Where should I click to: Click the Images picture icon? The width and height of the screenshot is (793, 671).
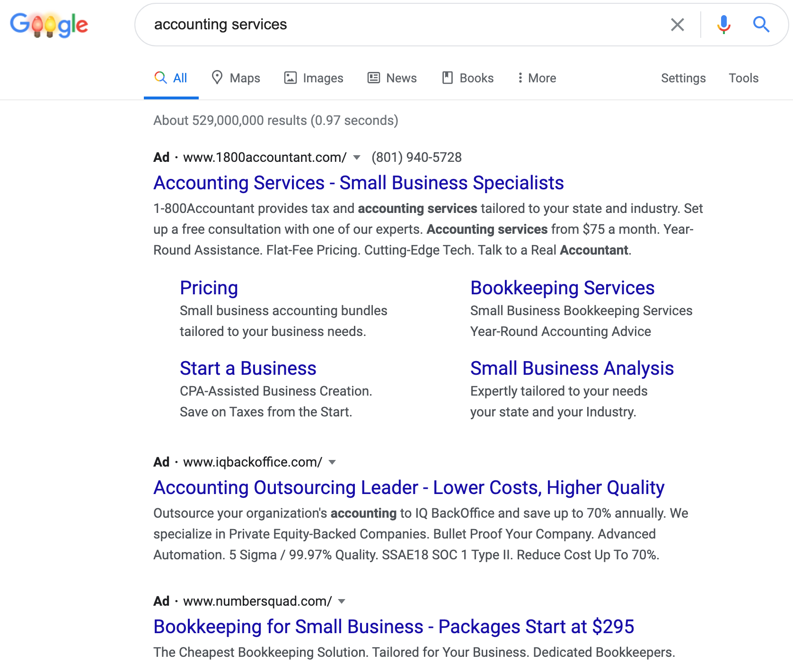tap(290, 78)
